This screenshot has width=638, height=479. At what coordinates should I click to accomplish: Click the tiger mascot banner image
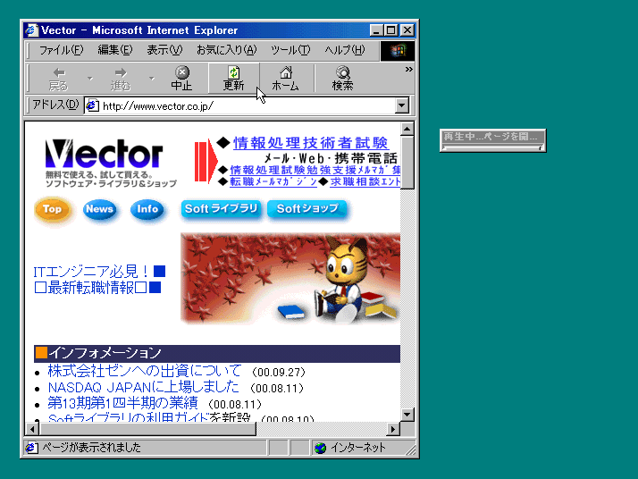pyautogui.click(x=290, y=279)
